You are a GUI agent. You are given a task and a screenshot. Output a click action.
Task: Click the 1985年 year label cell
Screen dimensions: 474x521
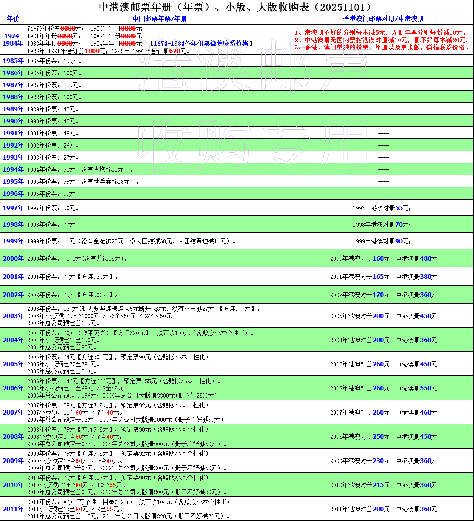click(13, 61)
